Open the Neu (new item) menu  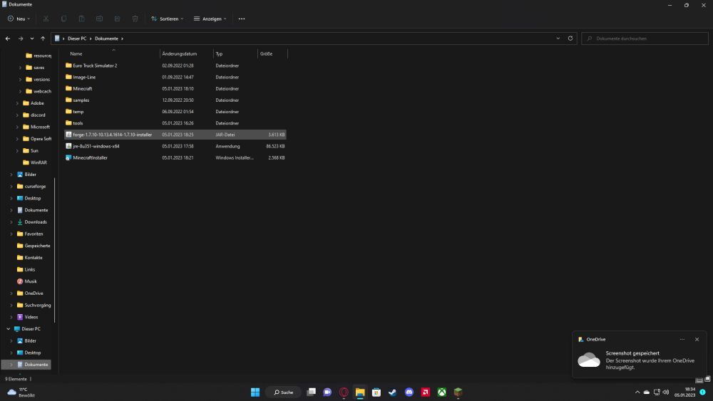tap(19, 19)
